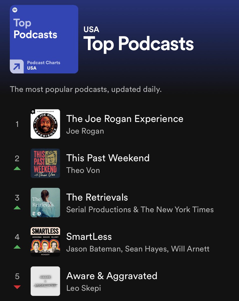Click green up arrow for This Past Weekend
239x301 pixels.
17,169
